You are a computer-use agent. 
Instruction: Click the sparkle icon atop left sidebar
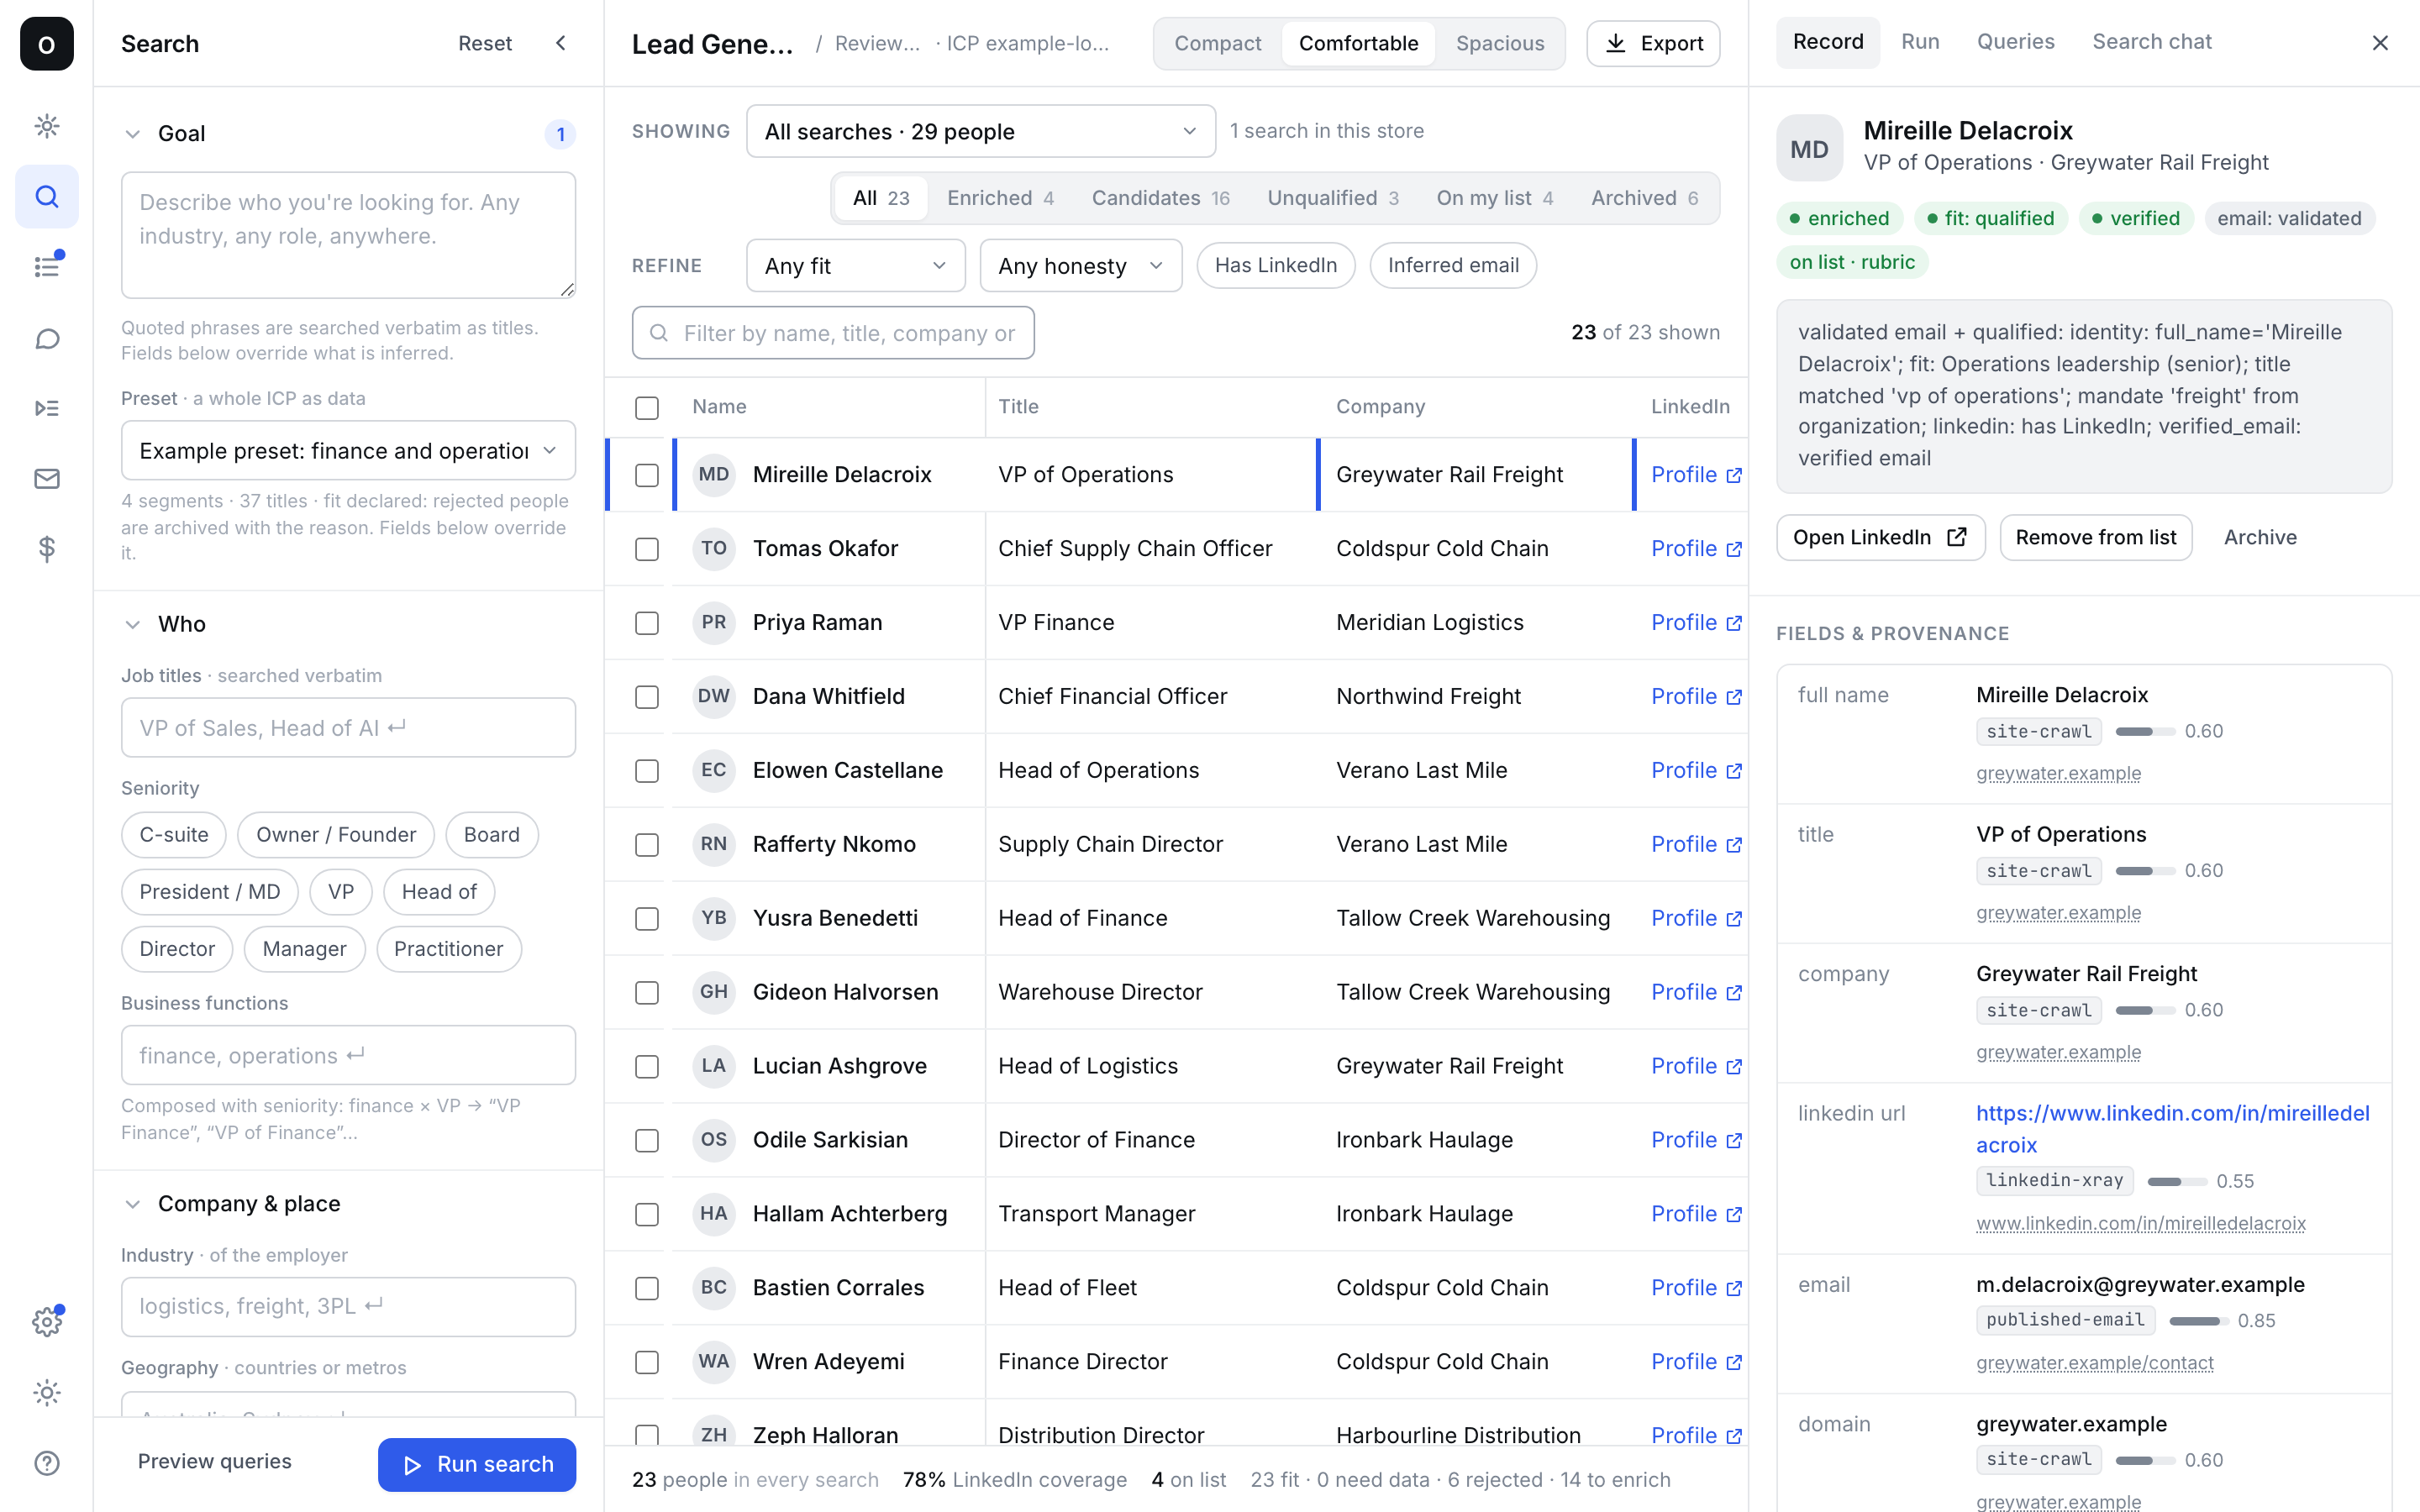(47, 126)
